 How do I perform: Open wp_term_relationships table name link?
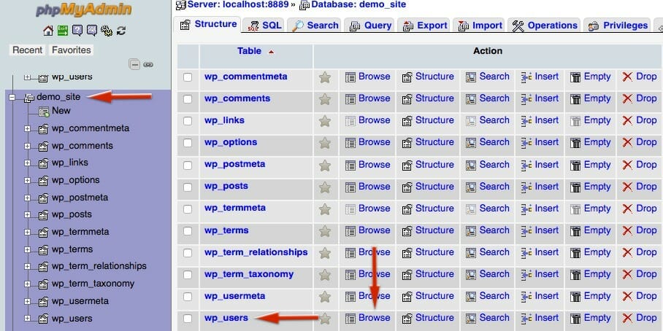256,252
